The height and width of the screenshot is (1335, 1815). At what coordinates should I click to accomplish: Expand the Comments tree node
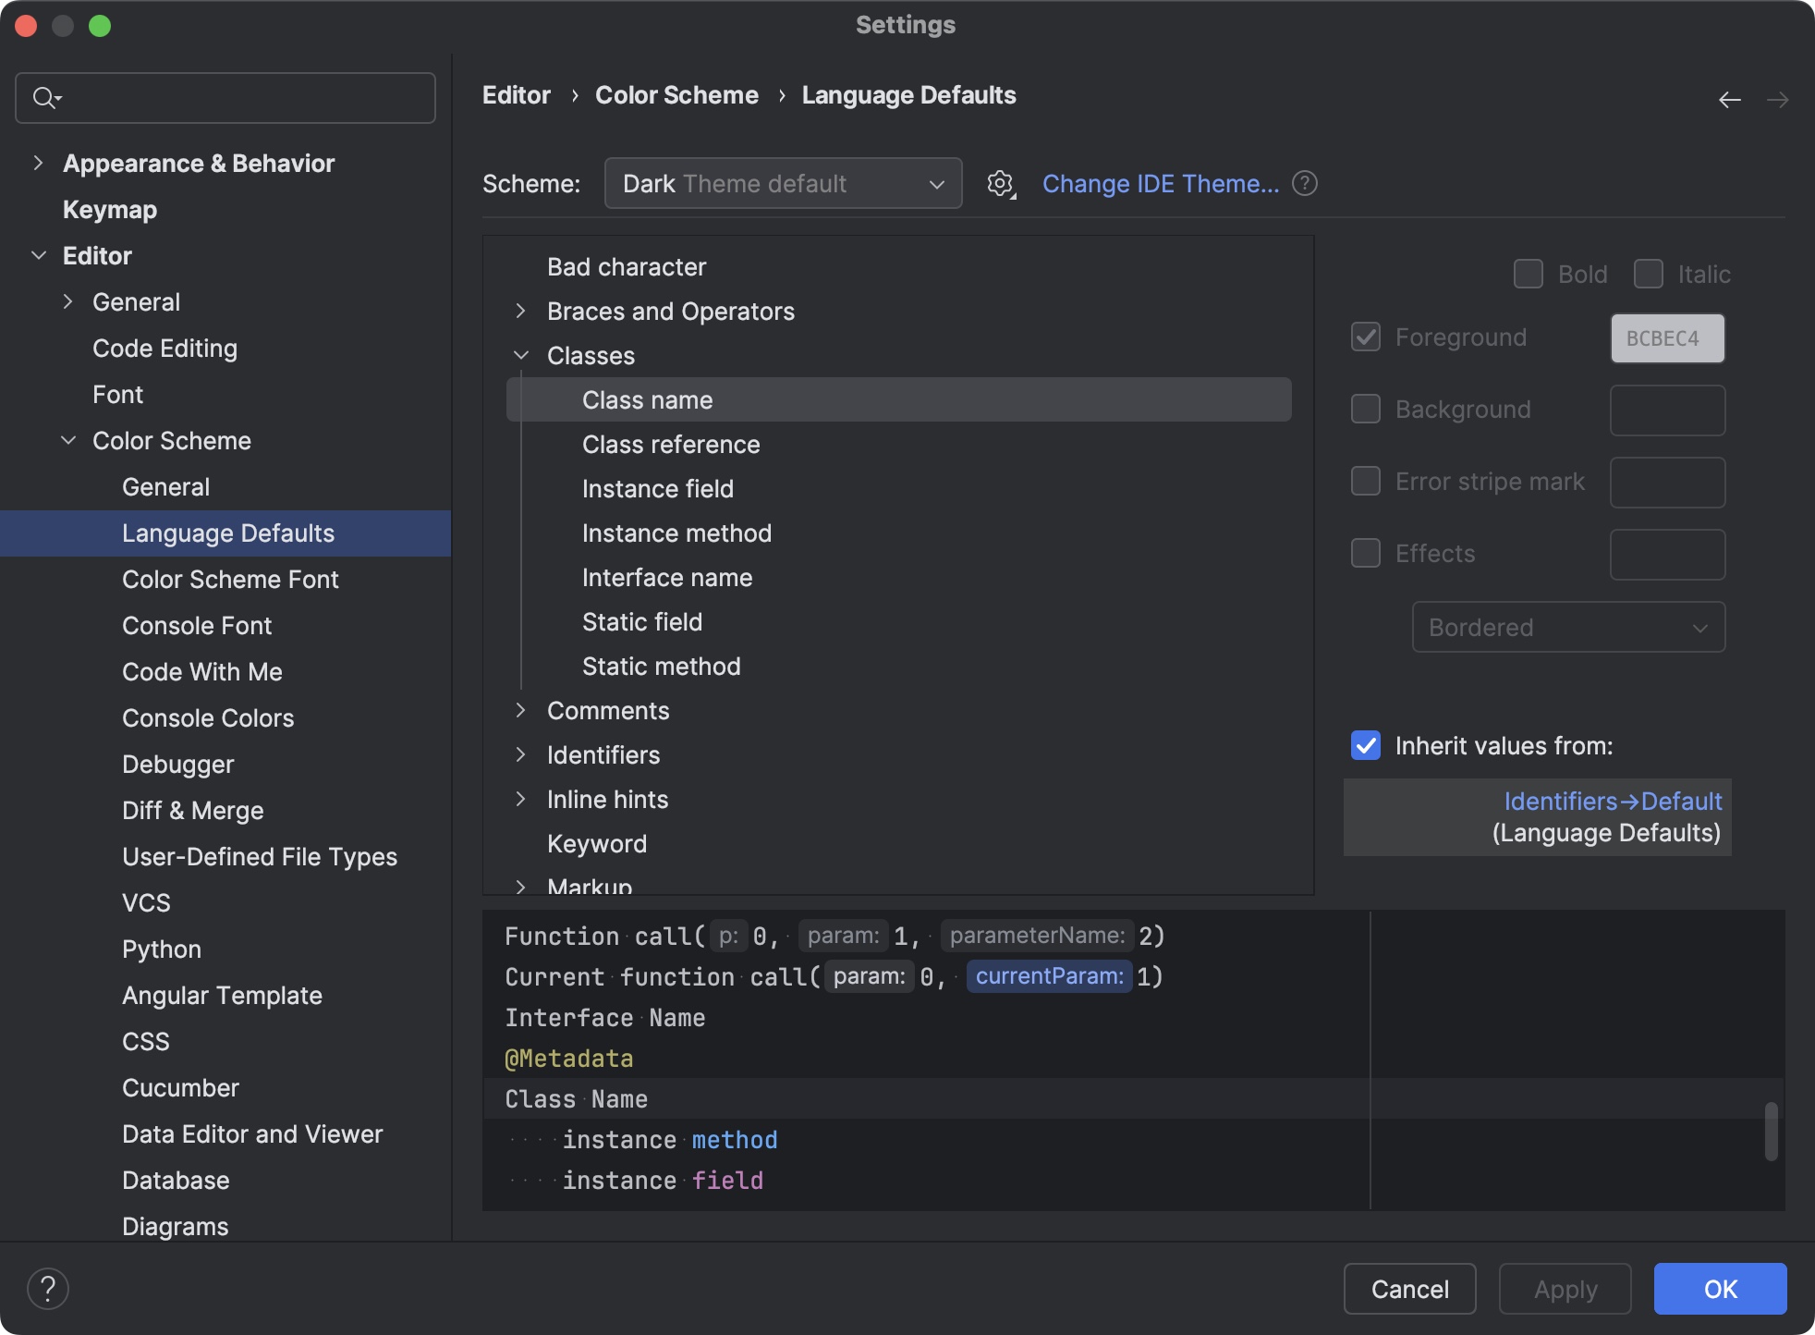point(521,710)
